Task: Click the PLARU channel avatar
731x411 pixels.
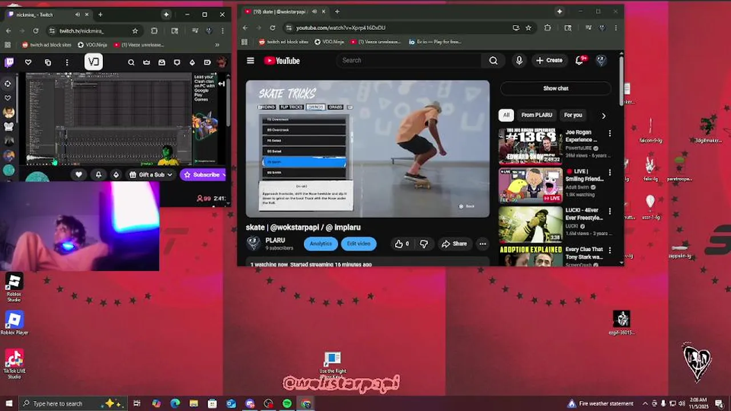Action: [x=254, y=244]
